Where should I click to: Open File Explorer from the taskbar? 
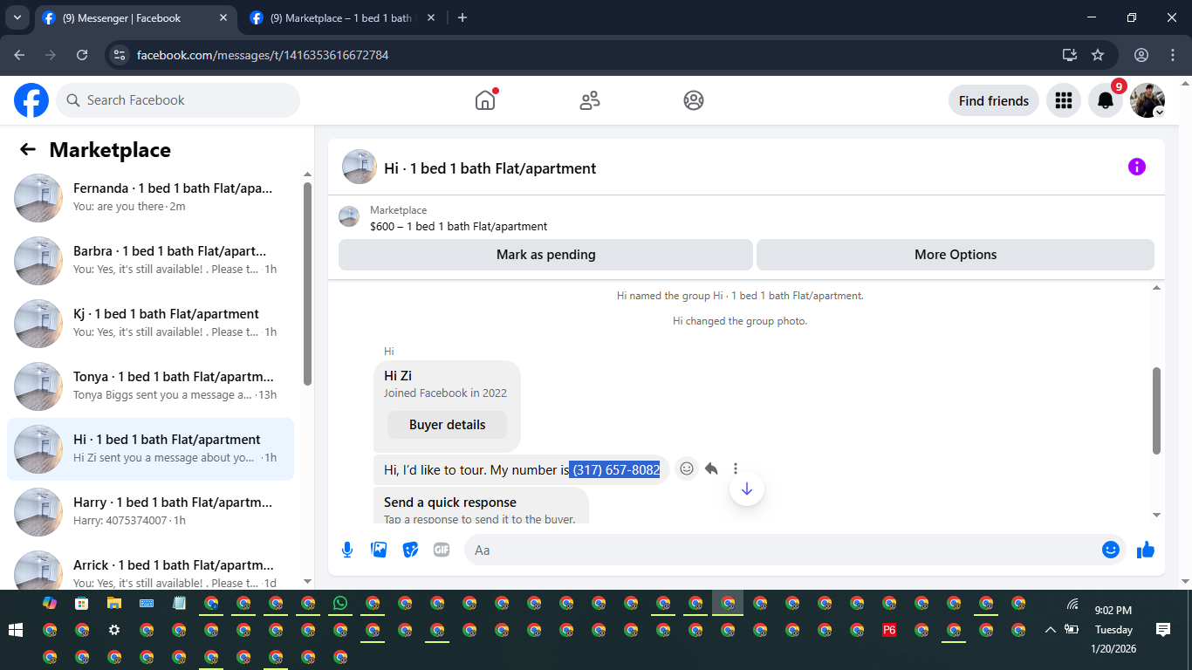114,603
